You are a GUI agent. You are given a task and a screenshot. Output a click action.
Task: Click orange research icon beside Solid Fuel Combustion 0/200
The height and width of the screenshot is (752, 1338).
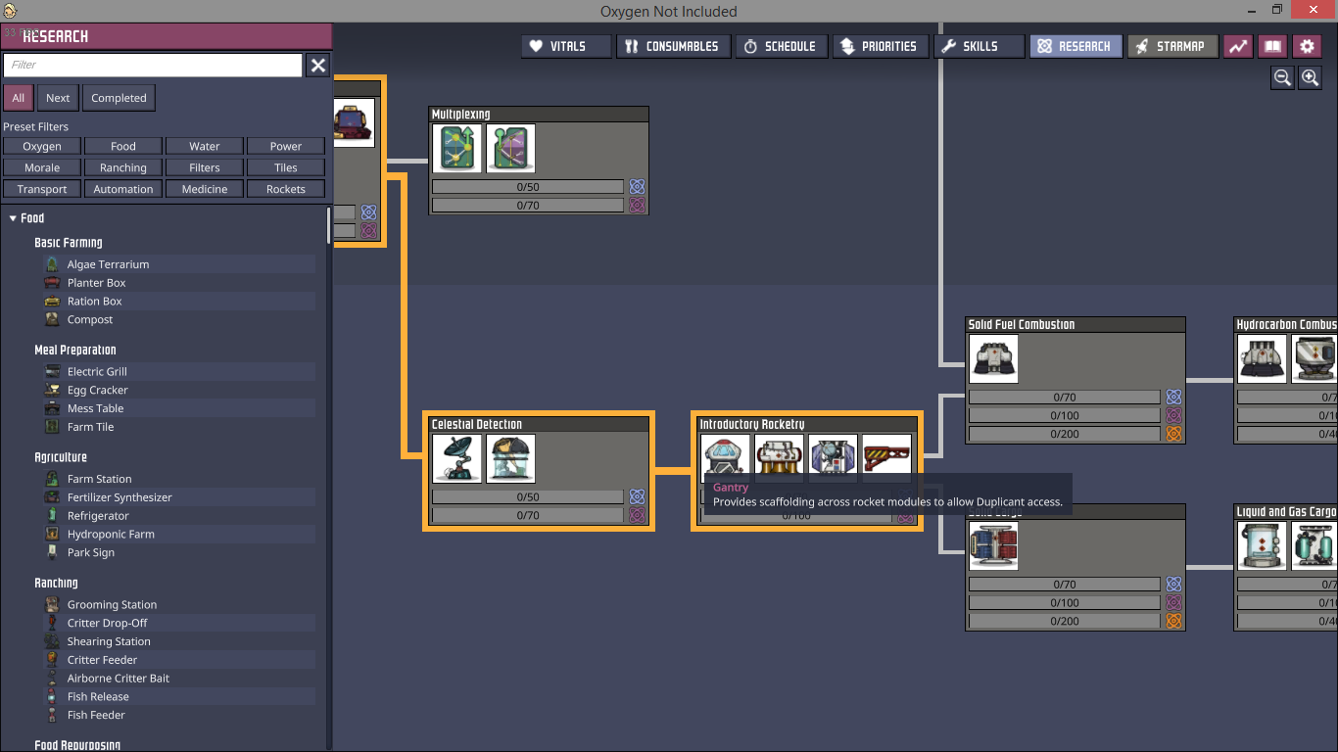coord(1174,435)
